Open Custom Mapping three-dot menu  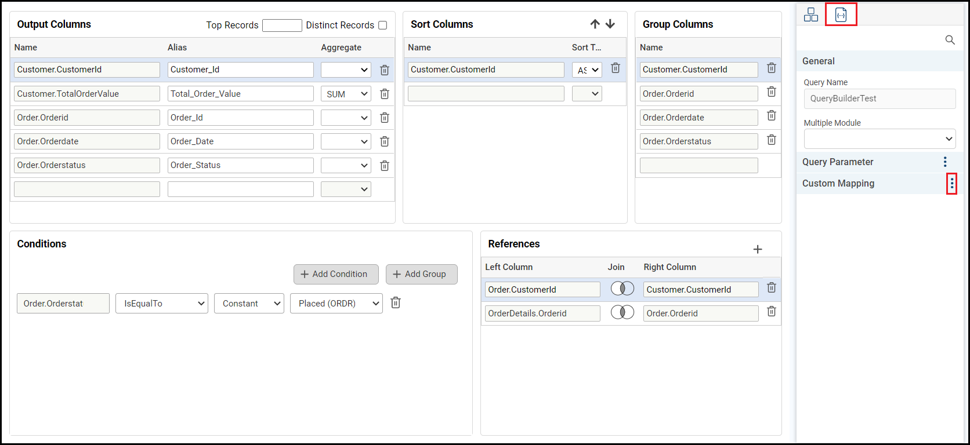pyautogui.click(x=951, y=184)
